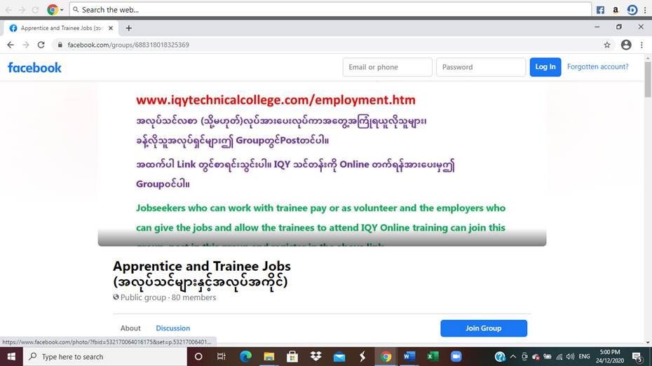Open Excel from the taskbar
Image resolution: width=652 pixels, height=366 pixels.
433,356
